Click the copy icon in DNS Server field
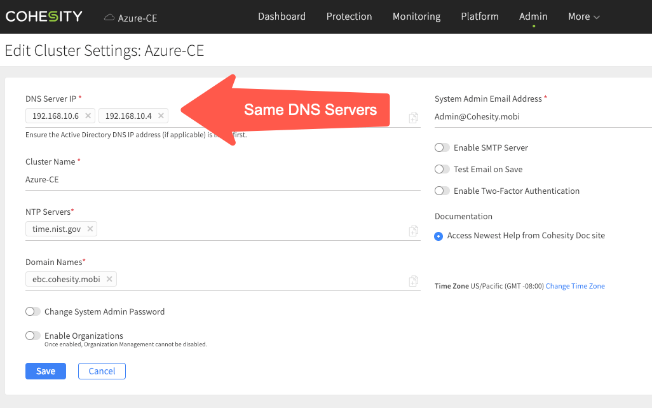The width and height of the screenshot is (652, 408). click(x=414, y=117)
